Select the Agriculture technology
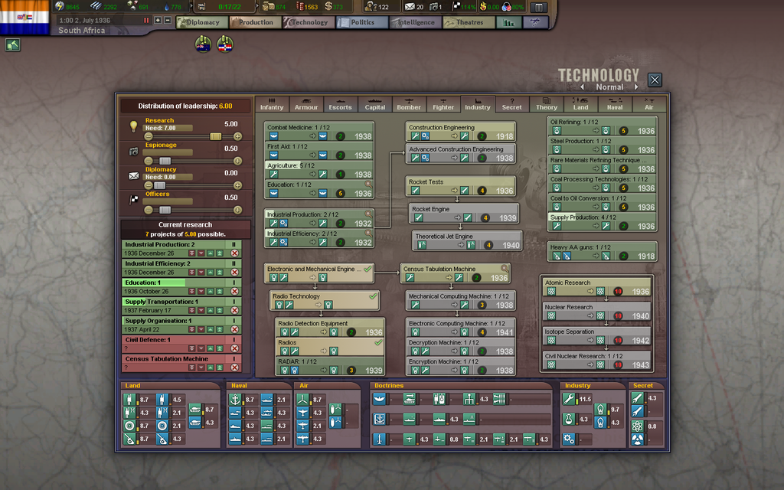Screen dimensions: 784x490 pos(319,170)
